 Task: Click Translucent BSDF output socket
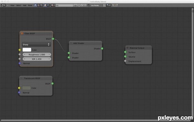[52, 84]
